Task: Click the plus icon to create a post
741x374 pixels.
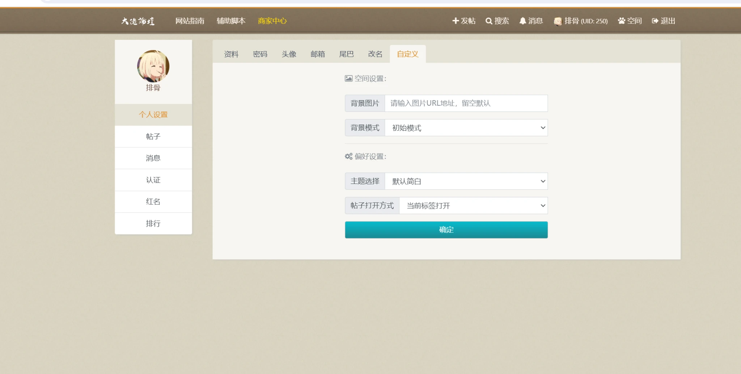Action: [x=456, y=21]
